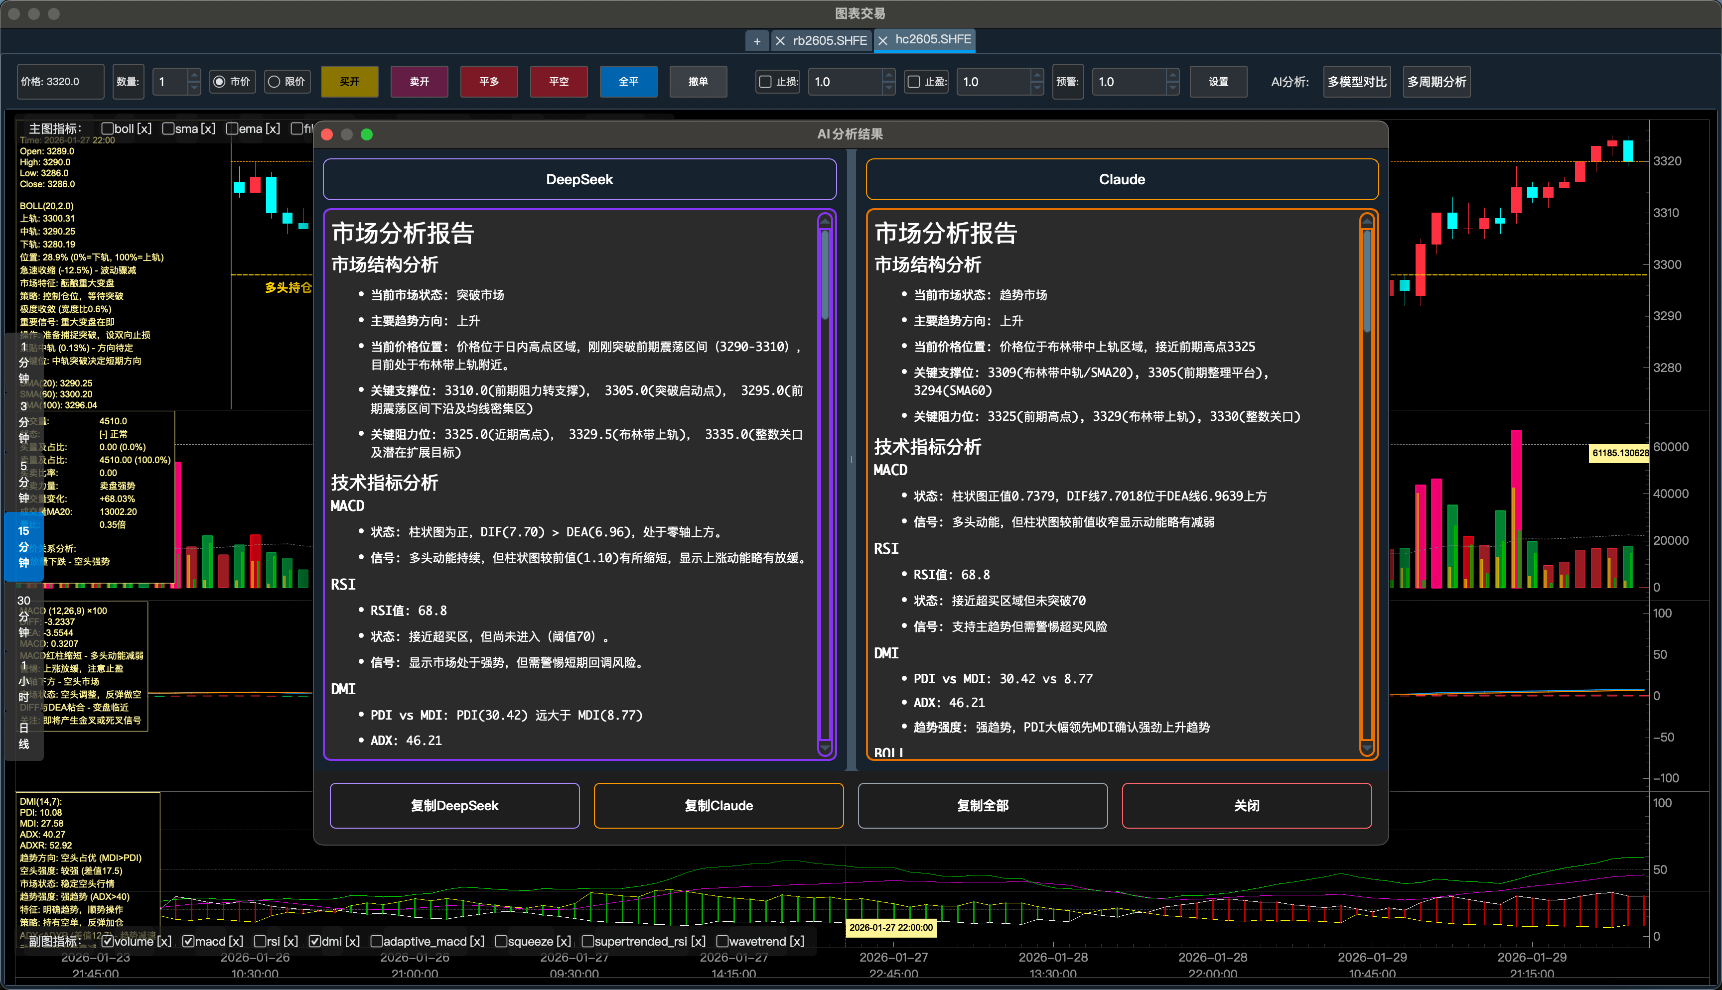Open a new chart tab with the + icon
Screen dimensions: 1722x990
pos(757,41)
